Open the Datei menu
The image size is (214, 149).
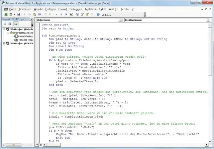12,9
